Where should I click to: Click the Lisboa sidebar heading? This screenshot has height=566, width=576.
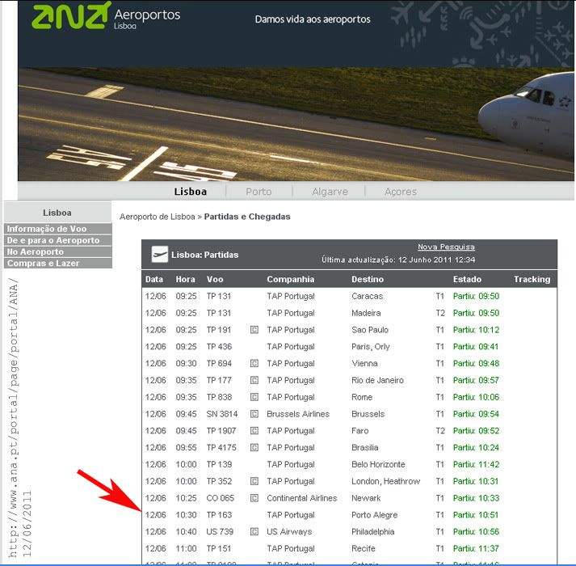point(57,213)
